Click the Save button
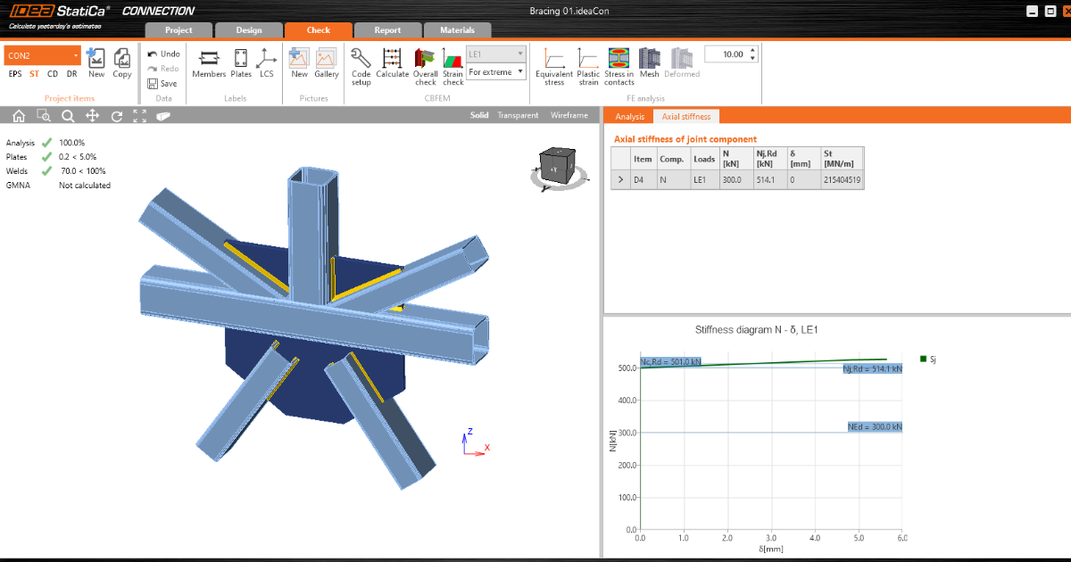The height and width of the screenshot is (562, 1071). coord(162,84)
